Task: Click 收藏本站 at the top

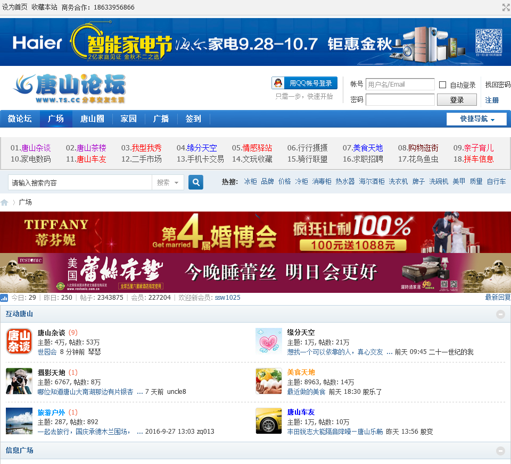Action: click(44, 7)
